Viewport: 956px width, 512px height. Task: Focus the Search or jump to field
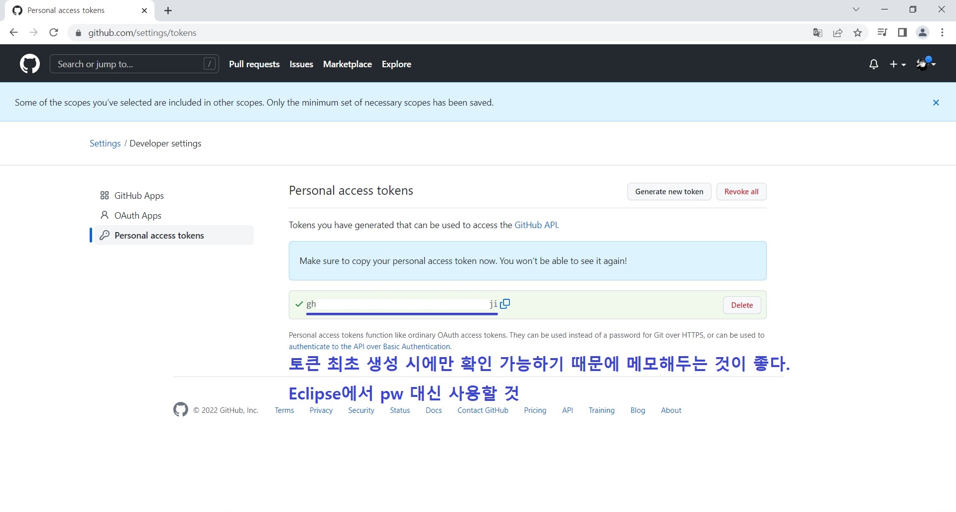point(134,64)
